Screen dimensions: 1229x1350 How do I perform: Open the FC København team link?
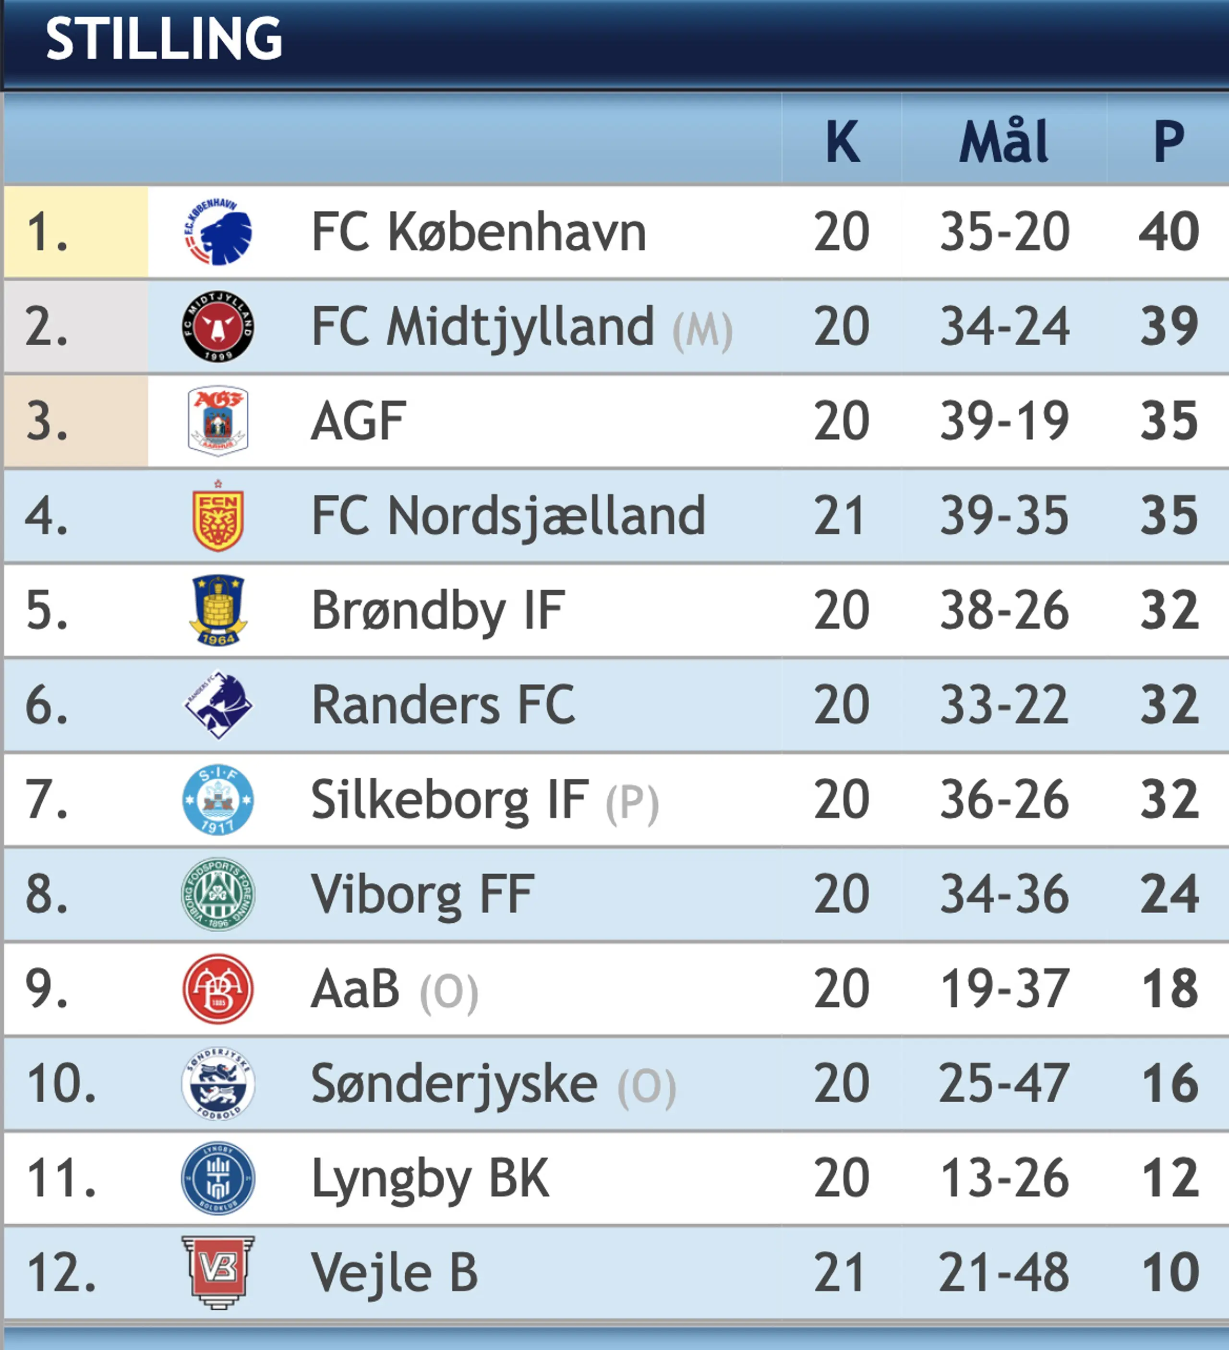pos(478,232)
